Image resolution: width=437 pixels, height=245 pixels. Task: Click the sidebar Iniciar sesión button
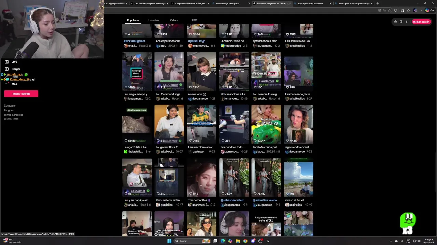(21, 94)
